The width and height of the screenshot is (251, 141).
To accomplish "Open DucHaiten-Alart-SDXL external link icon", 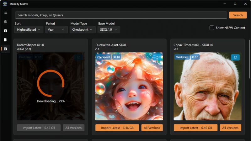I will click(157, 57).
